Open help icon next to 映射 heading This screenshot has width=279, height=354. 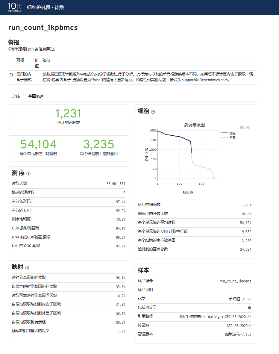[x=27, y=267]
